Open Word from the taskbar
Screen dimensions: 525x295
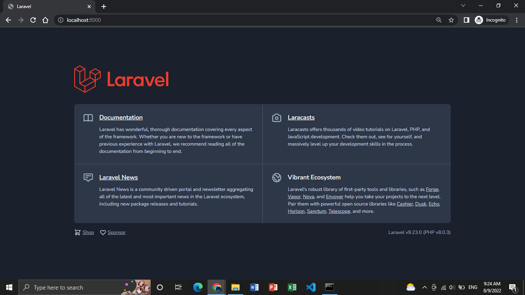(254, 287)
